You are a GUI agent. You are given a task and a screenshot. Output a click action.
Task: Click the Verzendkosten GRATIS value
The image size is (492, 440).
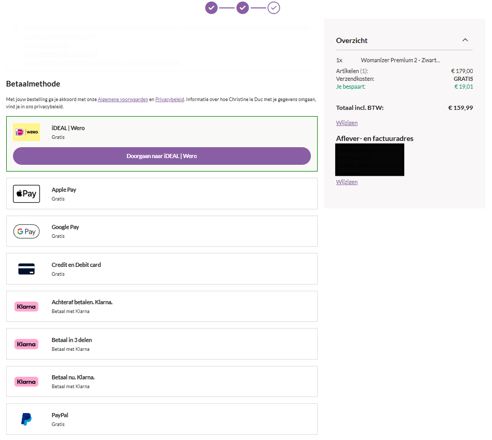pos(463,79)
